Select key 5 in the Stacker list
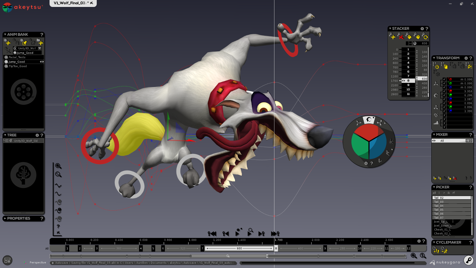This screenshot has width=476, height=268. [x=408, y=67]
